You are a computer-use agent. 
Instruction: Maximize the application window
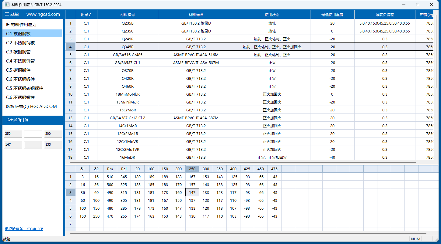coord(418,5)
